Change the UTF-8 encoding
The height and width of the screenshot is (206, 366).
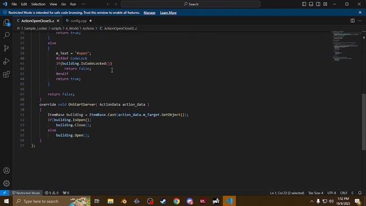click(332, 193)
